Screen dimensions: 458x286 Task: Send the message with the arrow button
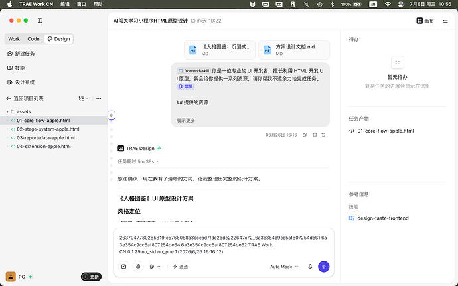pyautogui.click(x=324, y=267)
